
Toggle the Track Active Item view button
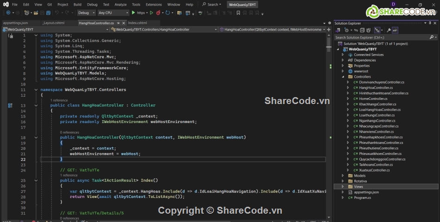click(377, 30)
